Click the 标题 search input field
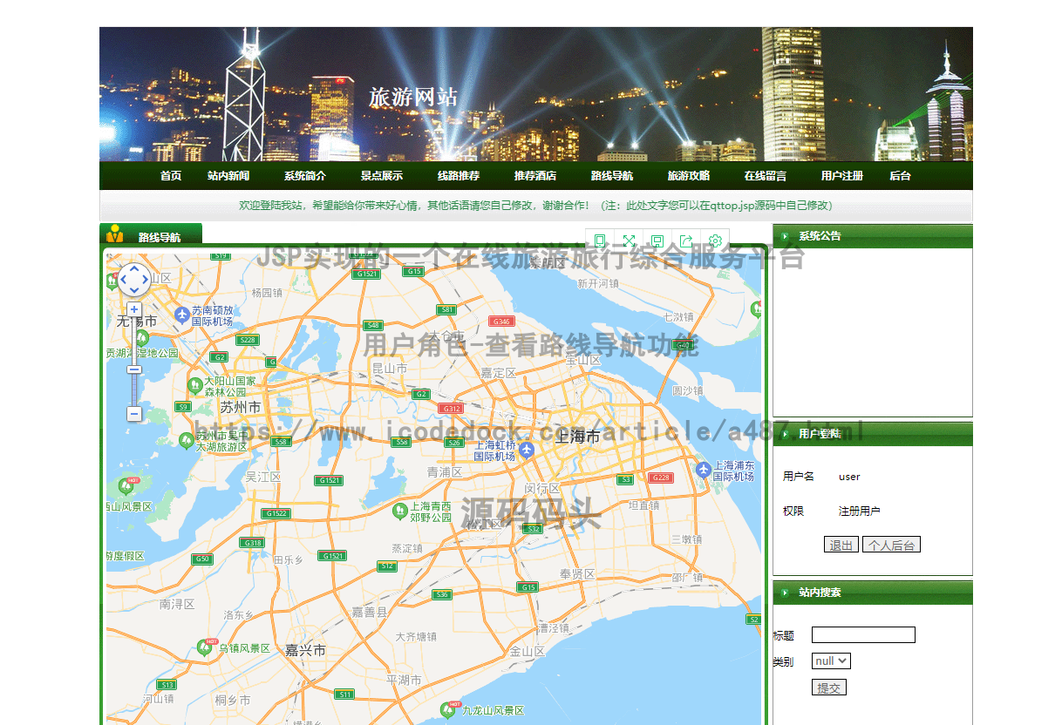Image resolution: width=1062 pixels, height=725 pixels. point(863,634)
